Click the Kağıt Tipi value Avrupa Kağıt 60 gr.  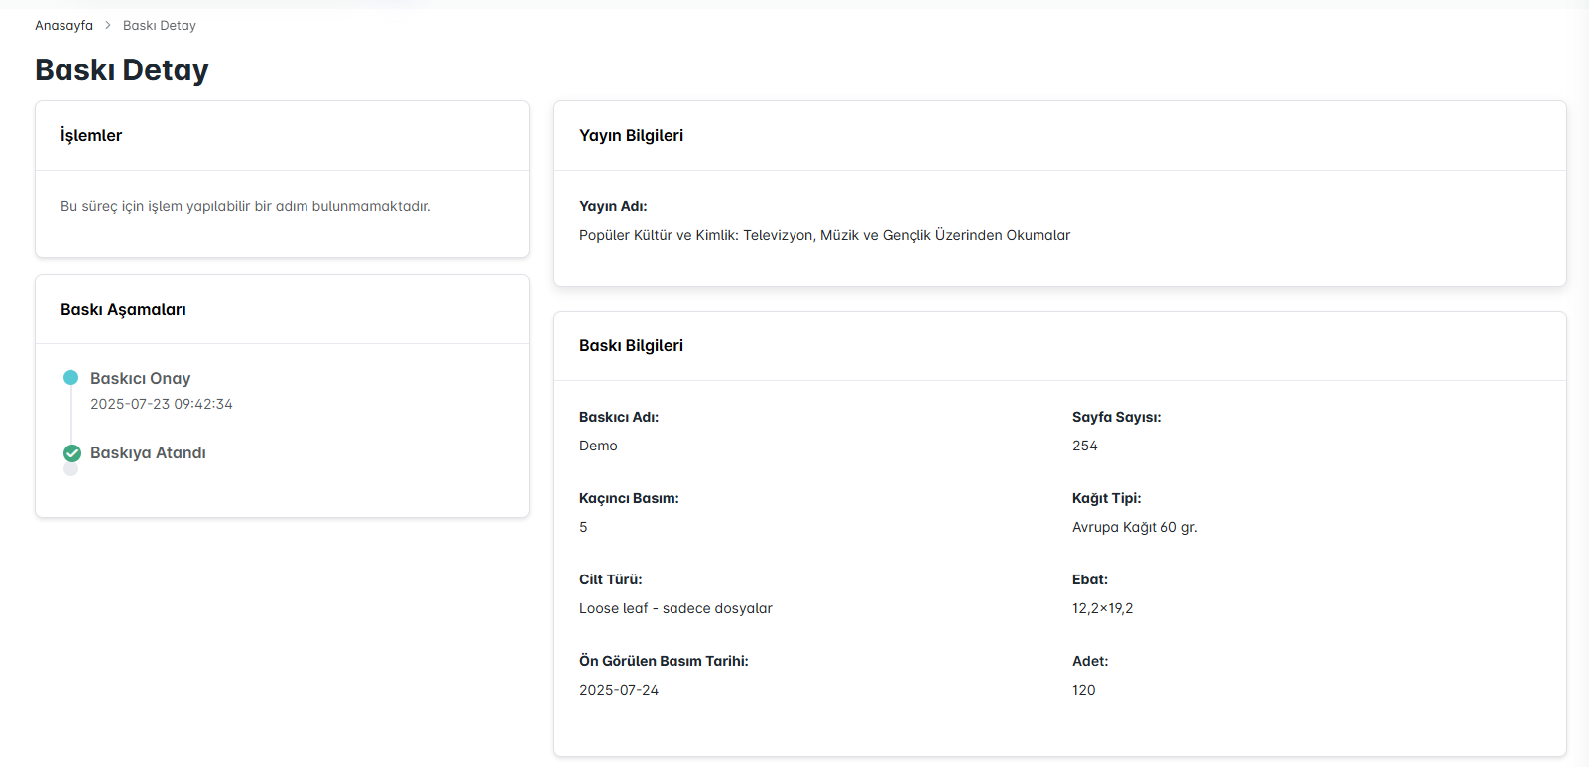(x=1135, y=528)
